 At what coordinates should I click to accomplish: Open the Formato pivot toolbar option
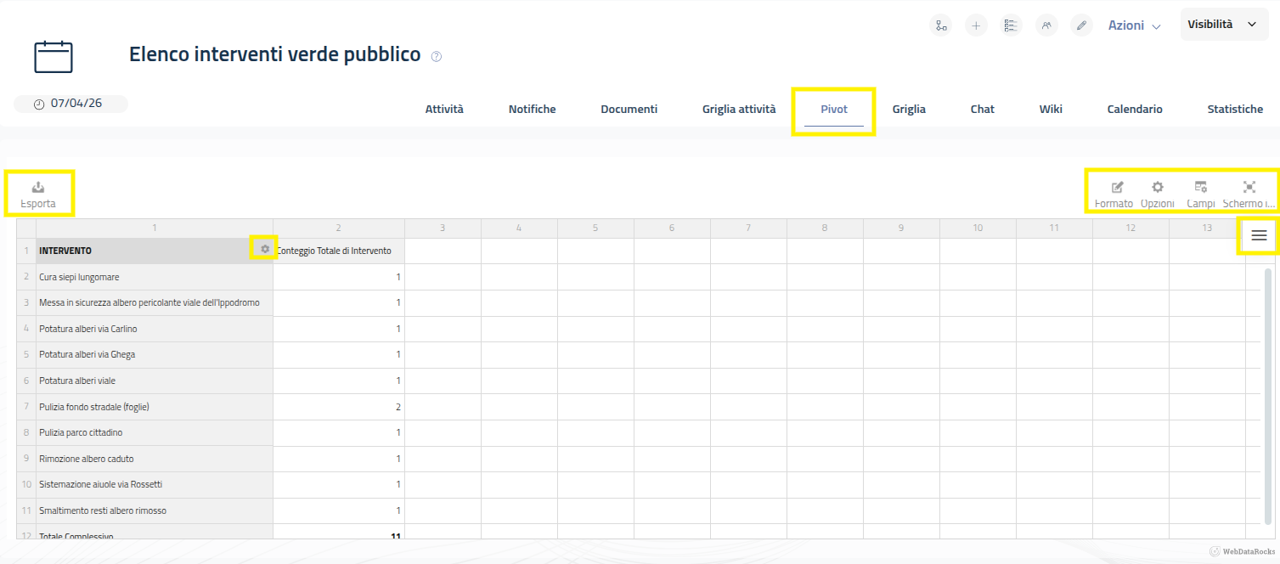[x=1114, y=193]
